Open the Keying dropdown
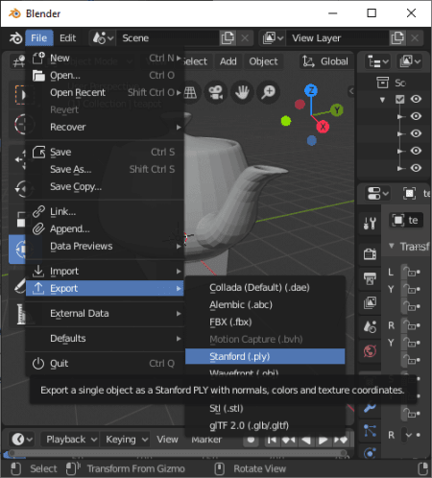Viewport: 432px width, 478px height. 126,440
